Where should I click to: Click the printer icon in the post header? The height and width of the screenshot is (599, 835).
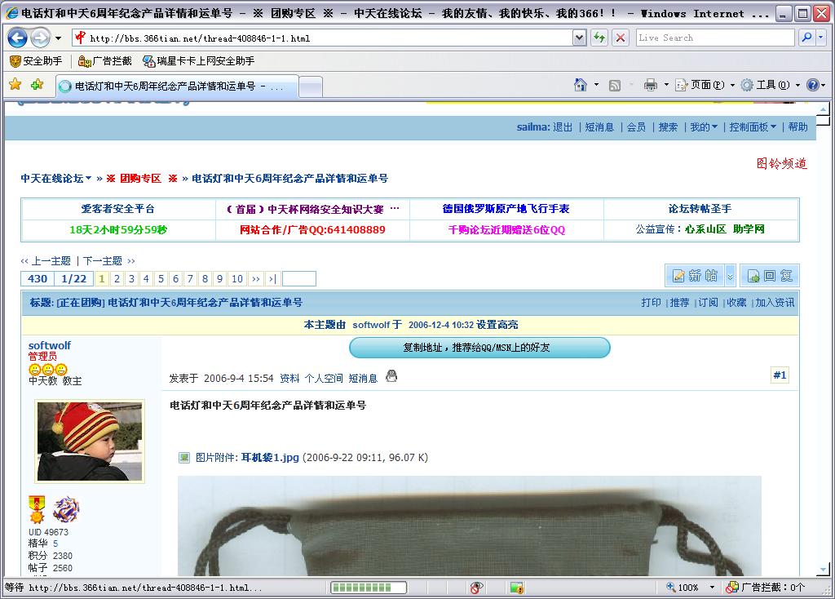pos(391,376)
